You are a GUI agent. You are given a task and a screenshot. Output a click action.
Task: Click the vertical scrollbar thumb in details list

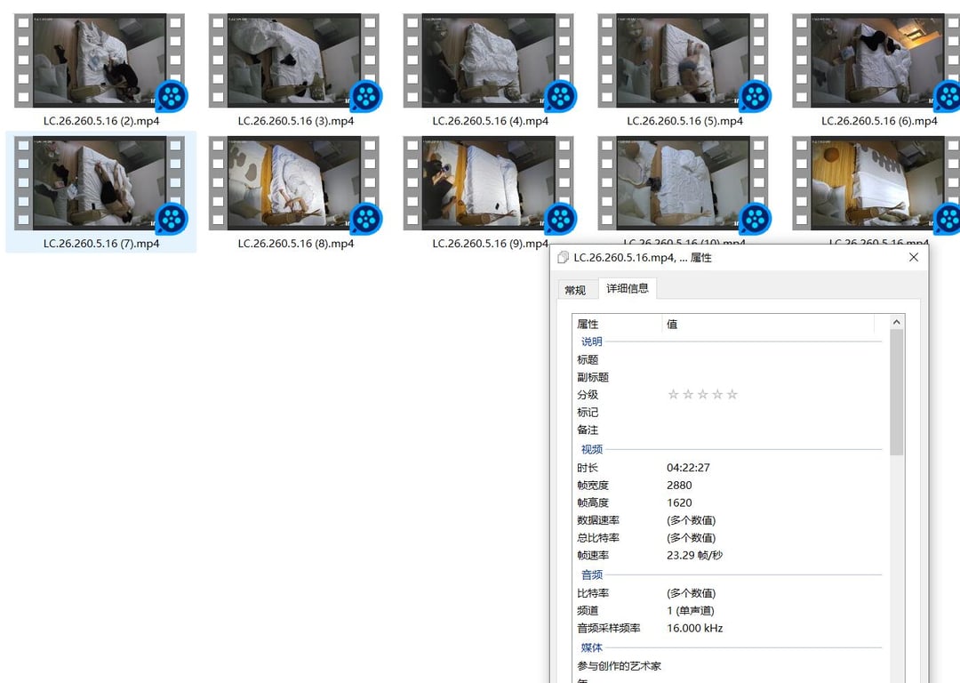tap(896, 392)
